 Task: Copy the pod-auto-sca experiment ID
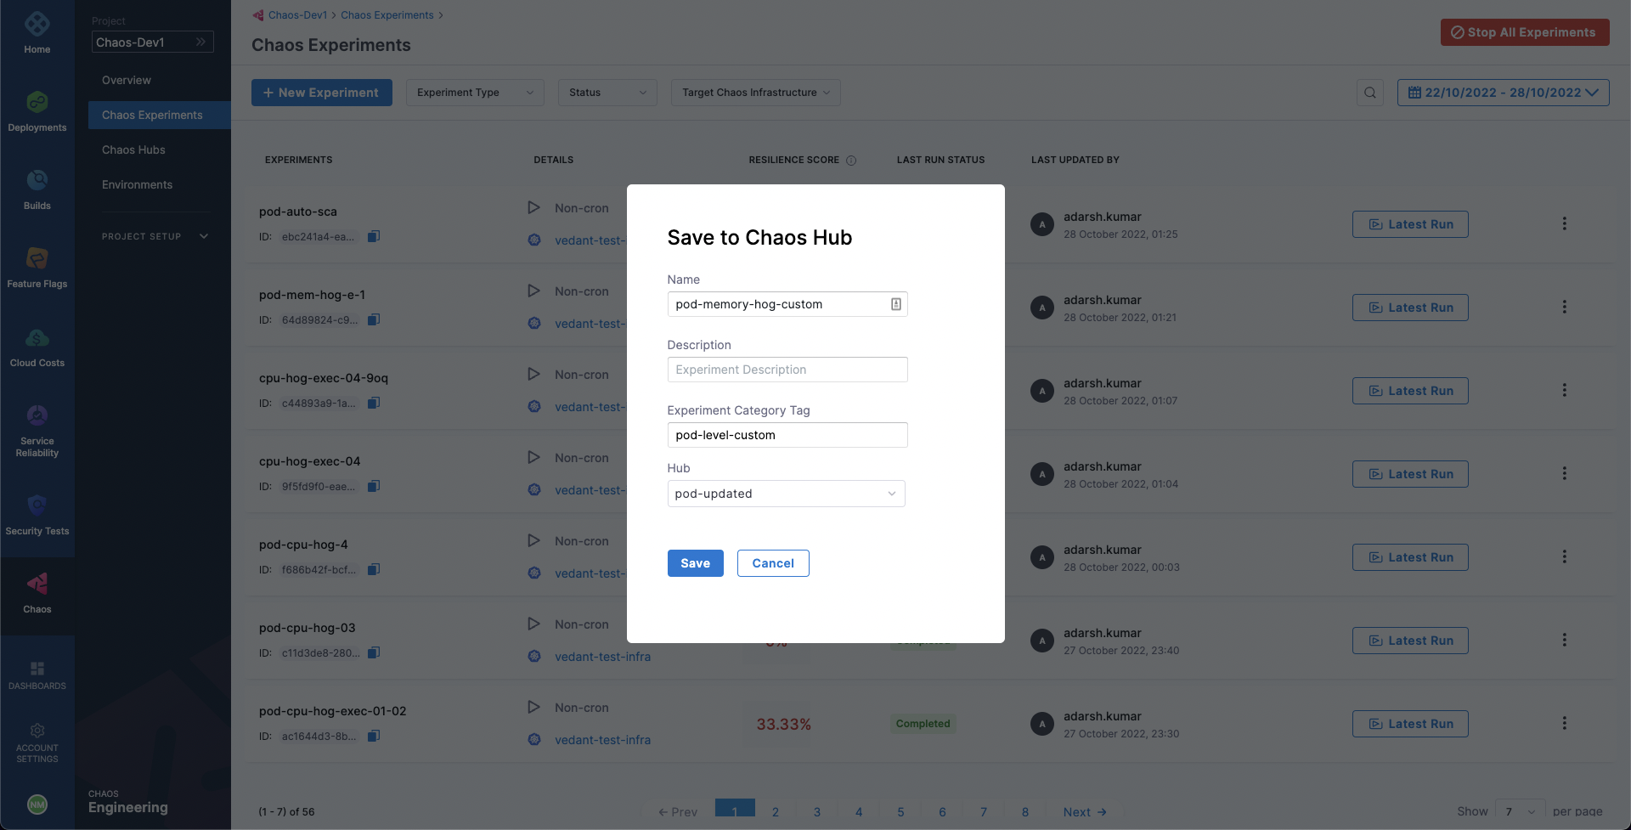click(x=374, y=236)
